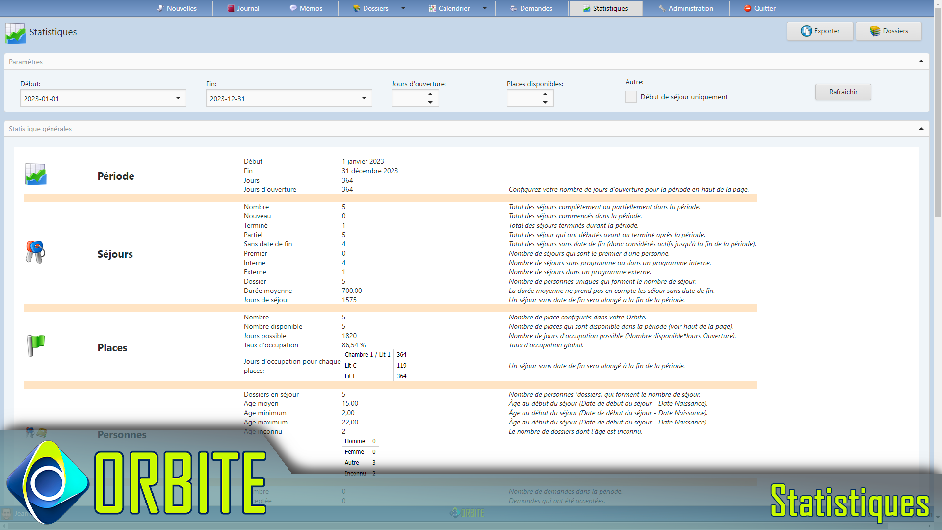Open the Calendrier menu
The width and height of the screenshot is (942, 530).
click(449, 8)
